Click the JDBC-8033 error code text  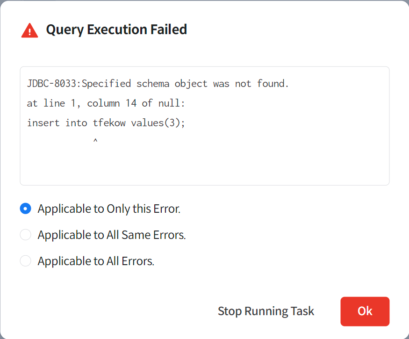(x=51, y=84)
